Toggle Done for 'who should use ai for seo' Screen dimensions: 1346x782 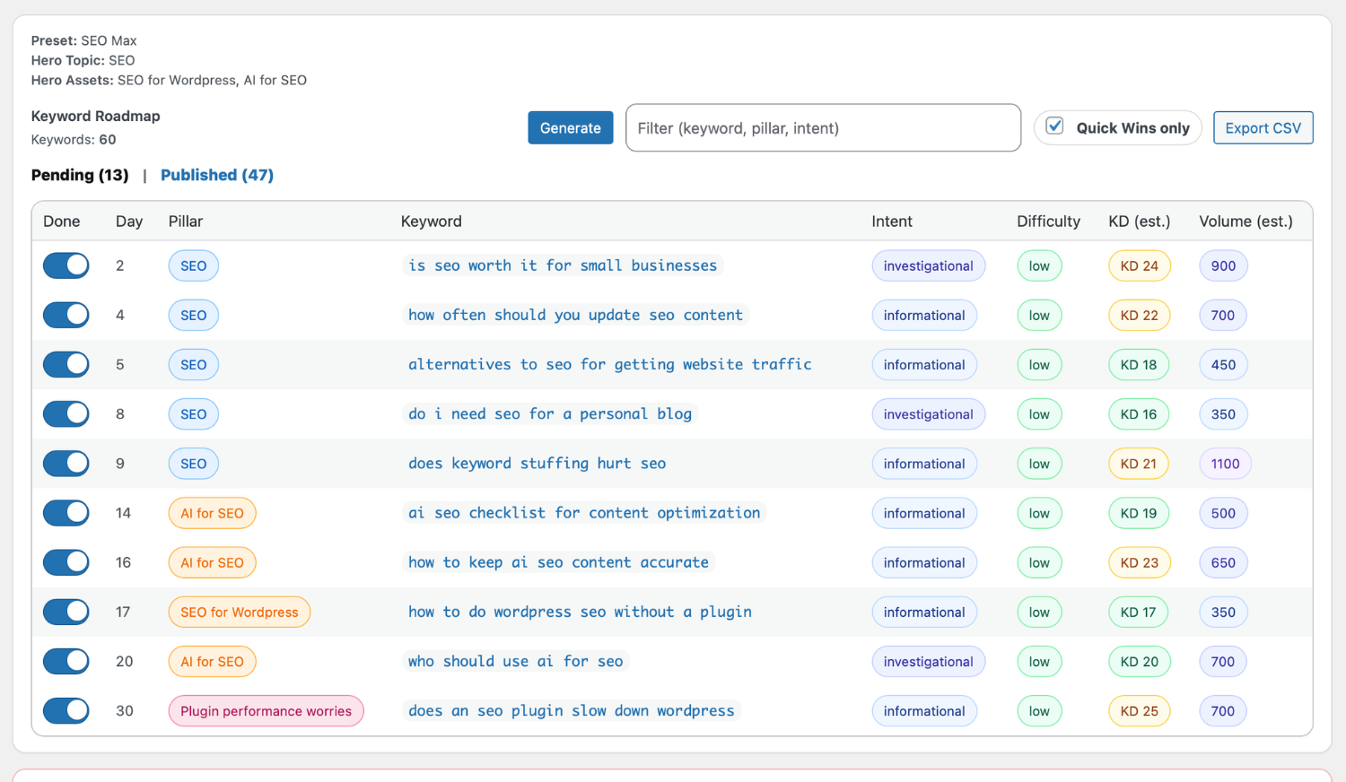[66, 661]
